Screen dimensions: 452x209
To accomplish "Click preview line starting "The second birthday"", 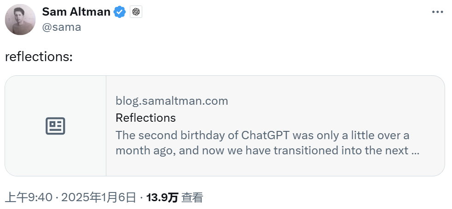I will coord(262,135).
